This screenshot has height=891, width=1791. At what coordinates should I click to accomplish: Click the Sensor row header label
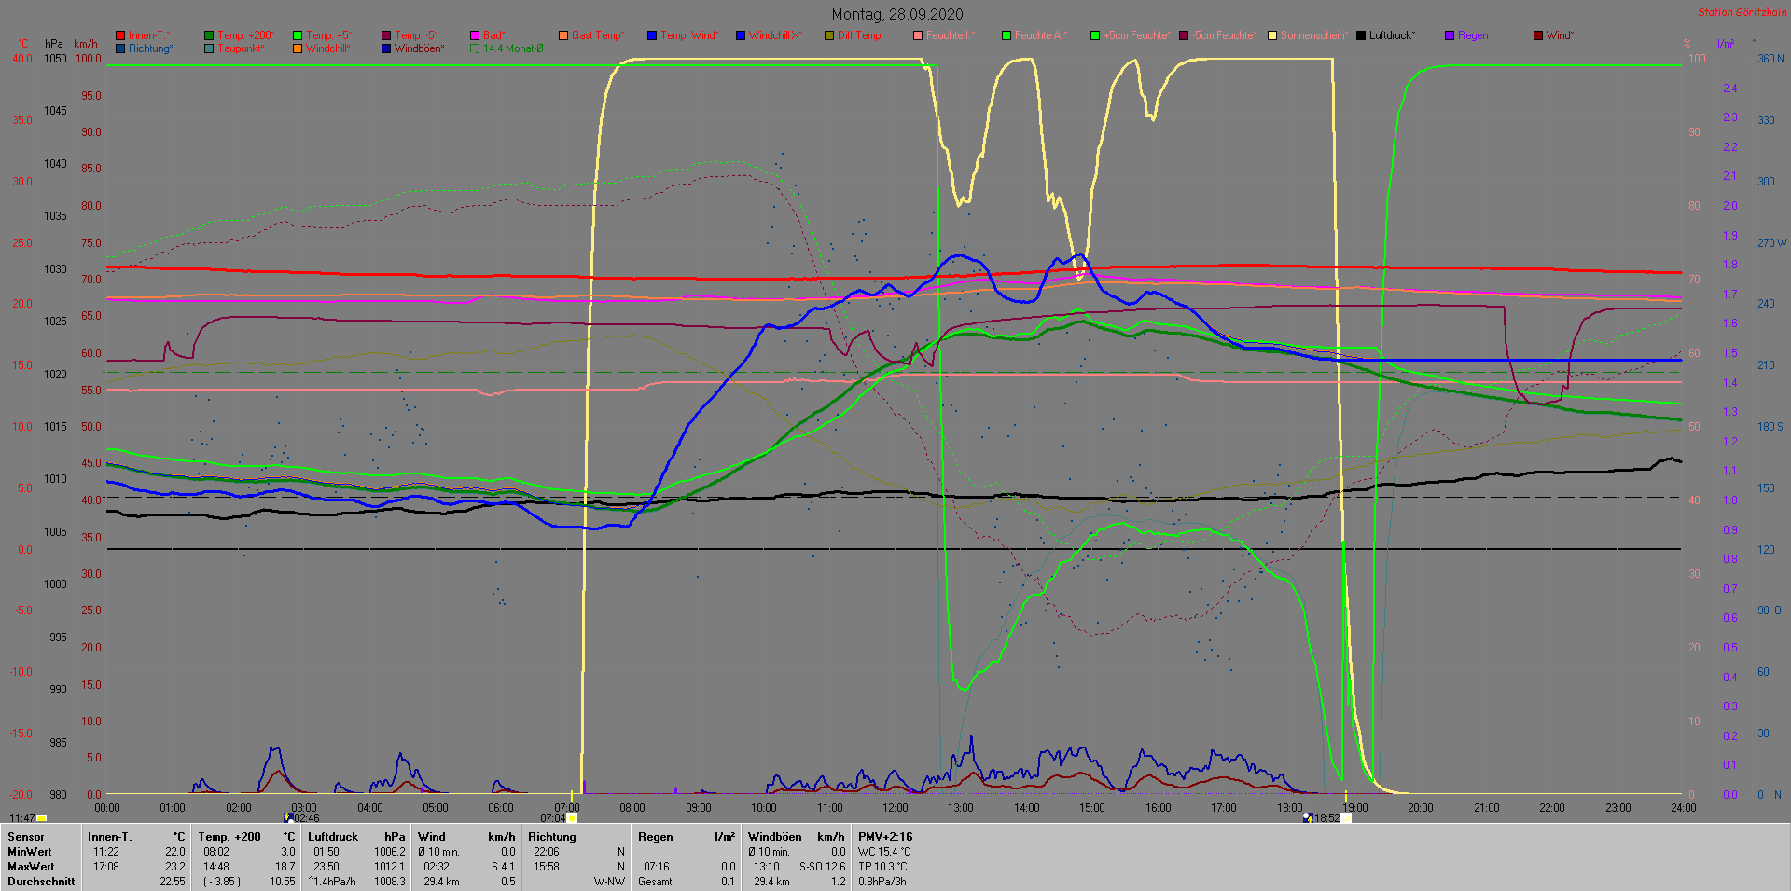tap(26, 837)
